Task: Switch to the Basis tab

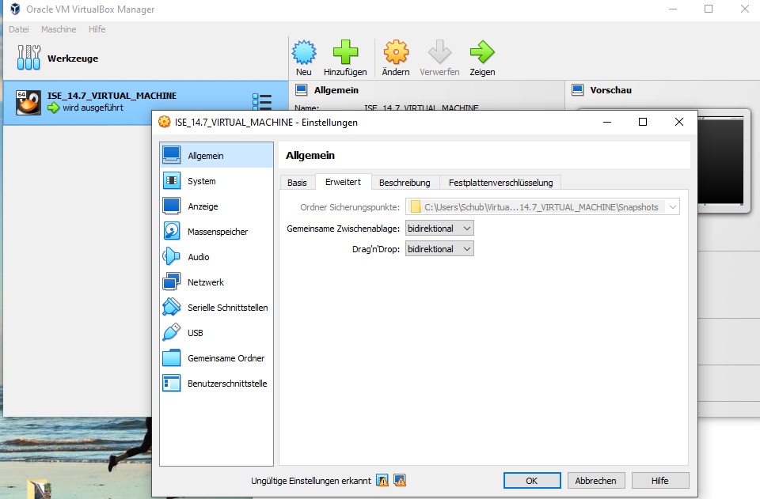Action: click(297, 183)
